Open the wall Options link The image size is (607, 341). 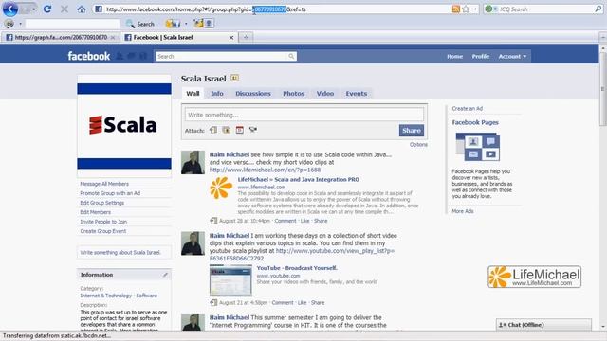click(418, 145)
